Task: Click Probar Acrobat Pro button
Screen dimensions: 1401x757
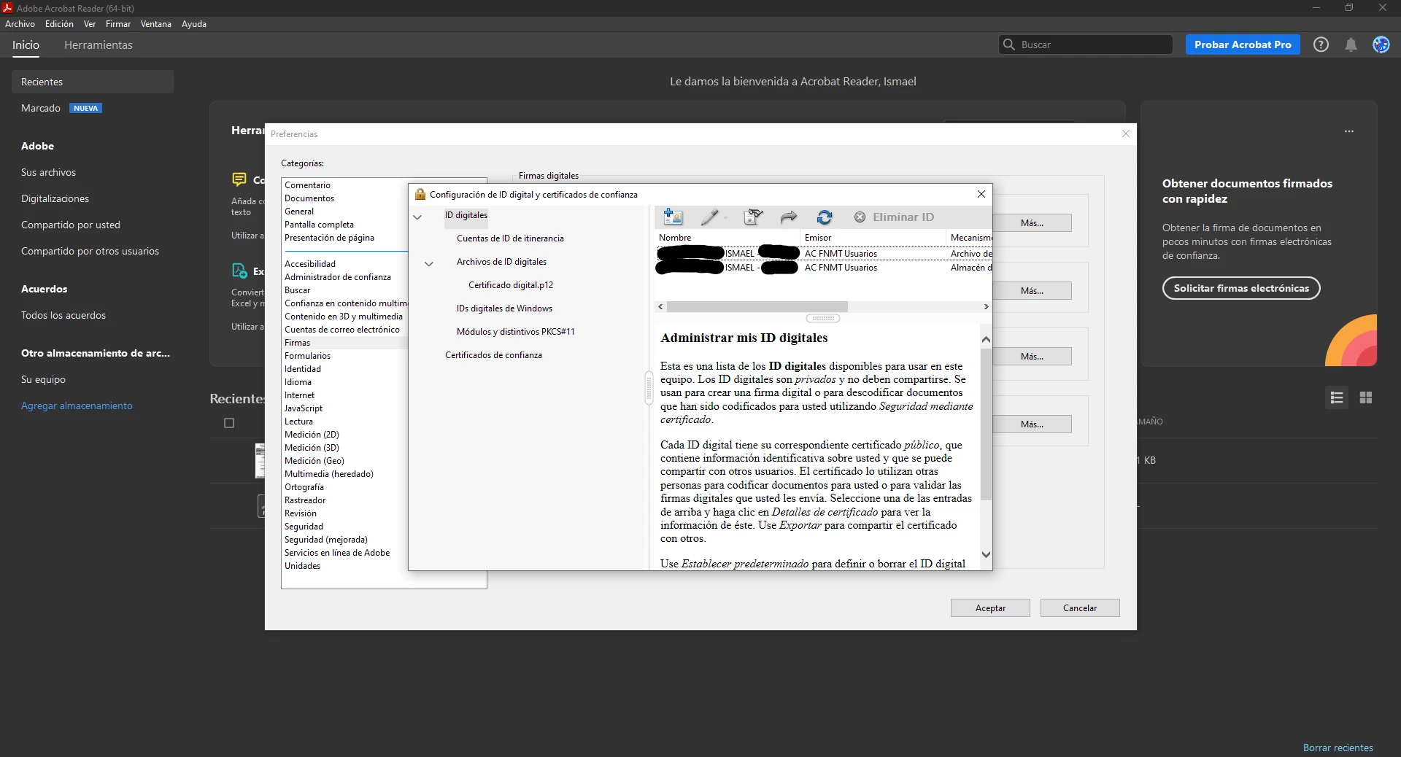Action: [x=1243, y=44]
